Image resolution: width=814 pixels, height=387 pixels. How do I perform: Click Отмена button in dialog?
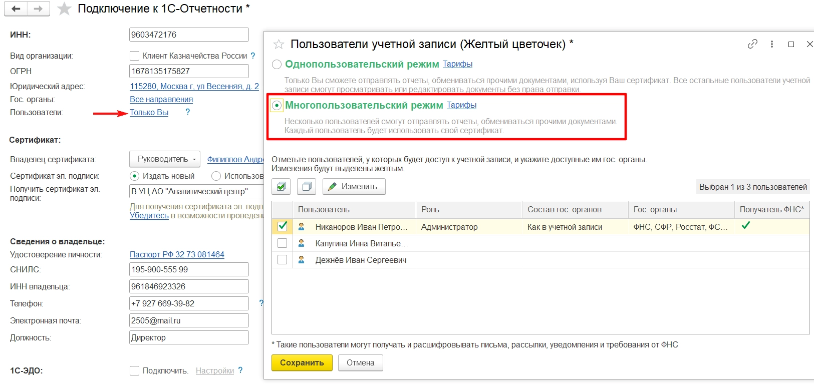pyautogui.click(x=361, y=362)
